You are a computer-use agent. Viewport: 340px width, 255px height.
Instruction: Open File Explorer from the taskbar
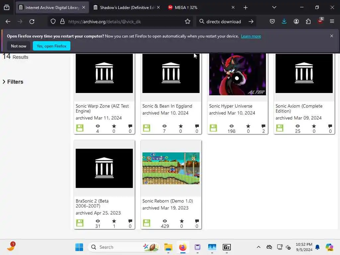[168, 247]
